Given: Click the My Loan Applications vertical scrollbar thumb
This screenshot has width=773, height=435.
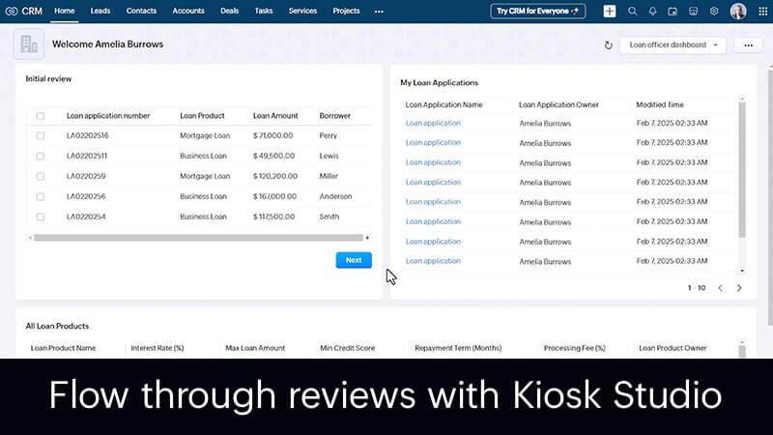Looking at the screenshot, I should pos(742,170).
